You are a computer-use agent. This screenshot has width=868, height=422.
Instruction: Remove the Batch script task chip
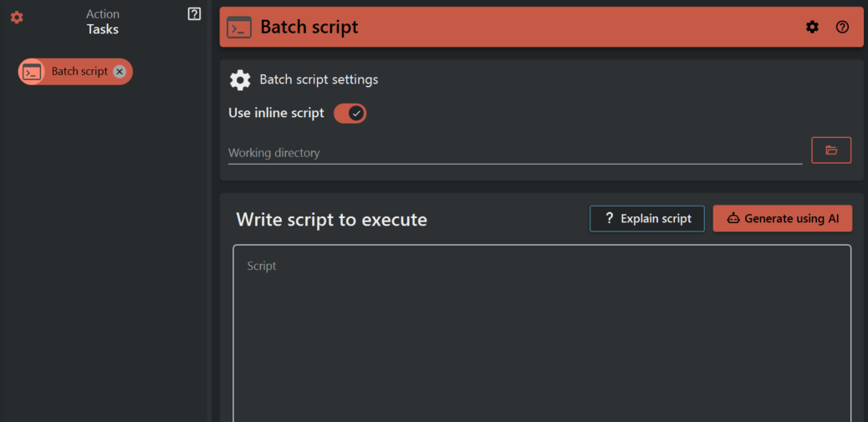(x=120, y=72)
